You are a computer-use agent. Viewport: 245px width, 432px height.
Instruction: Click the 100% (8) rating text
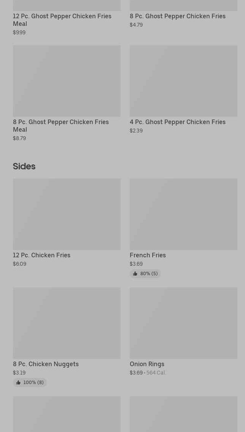(33, 383)
